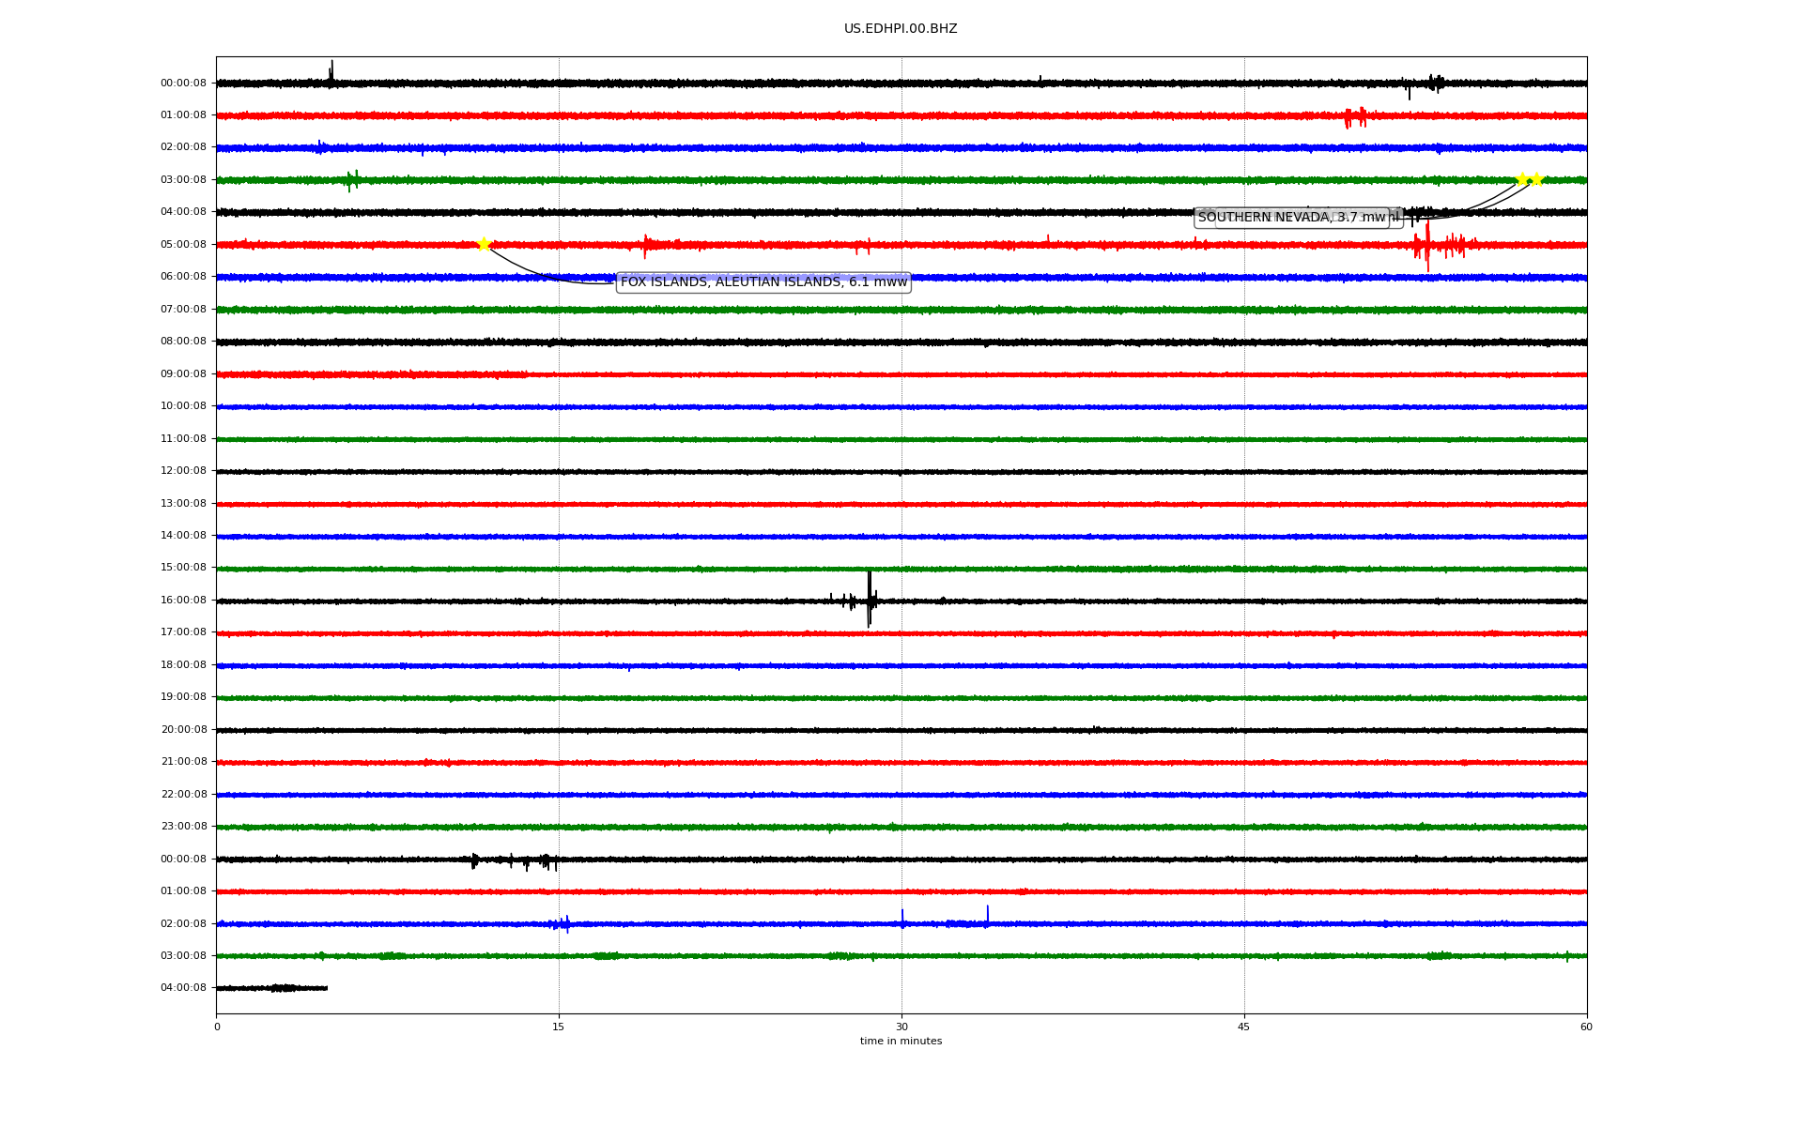Click the red burst on the first 01:00:08 trace

click(x=1354, y=117)
